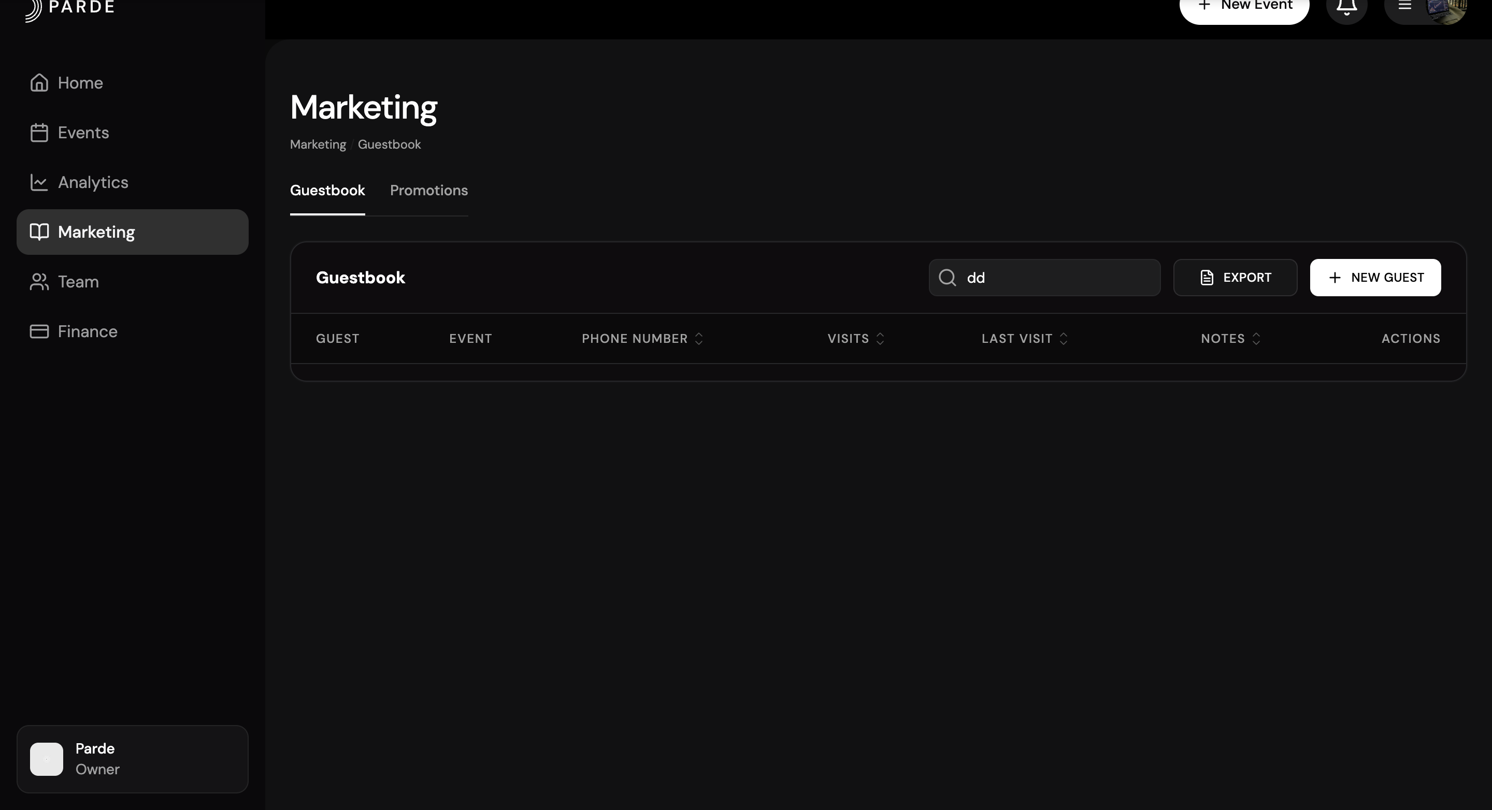Sort by Notes column
This screenshot has height=810, width=1492.
(x=1256, y=339)
